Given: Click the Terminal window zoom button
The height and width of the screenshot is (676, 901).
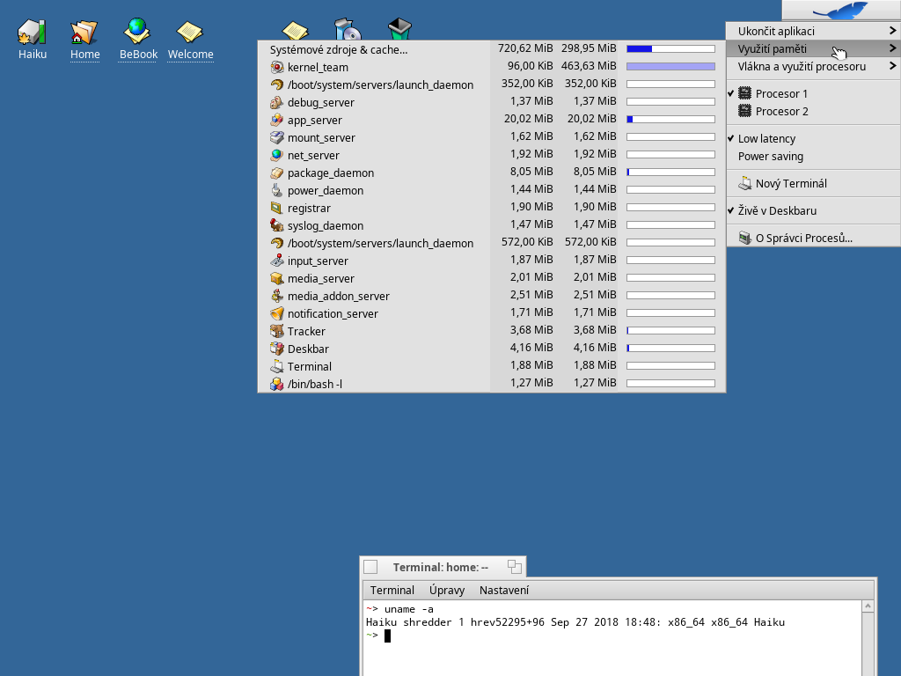Looking at the screenshot, I should click(514, 567).
